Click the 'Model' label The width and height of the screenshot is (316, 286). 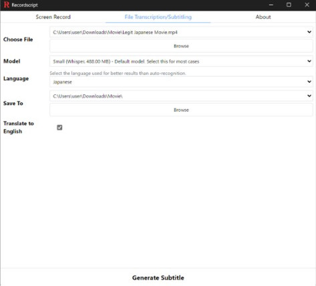(x=12, y=61)
